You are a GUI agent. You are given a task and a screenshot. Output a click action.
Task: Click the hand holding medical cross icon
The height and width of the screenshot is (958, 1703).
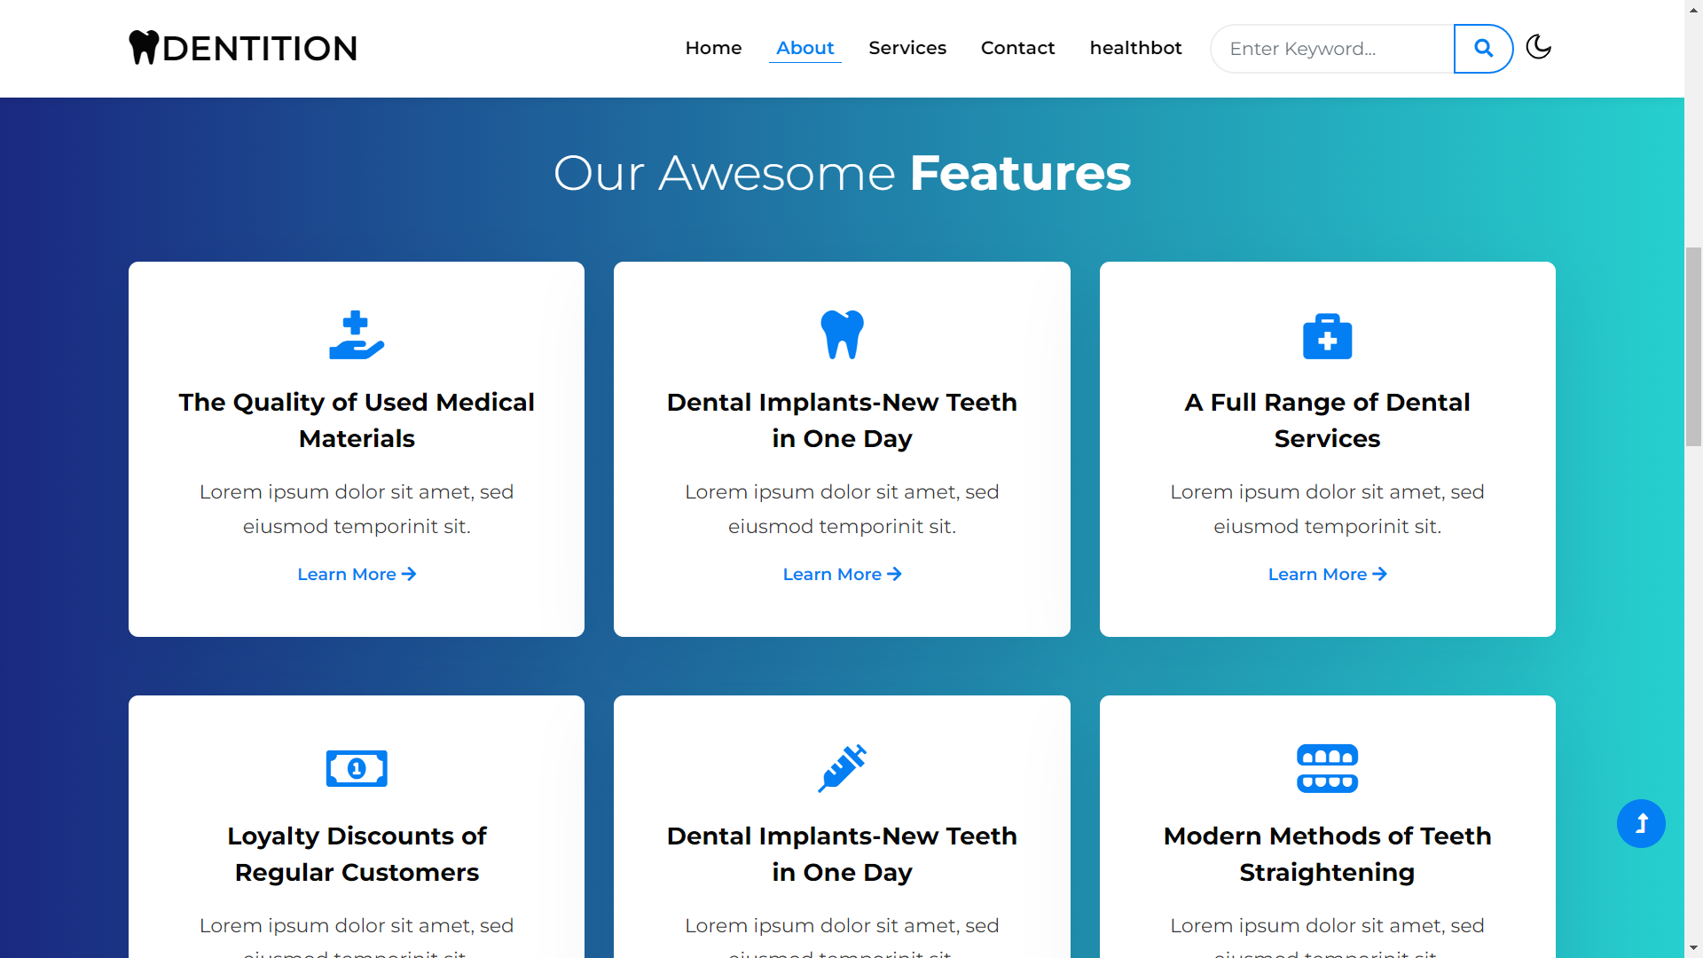coord(357,335)
